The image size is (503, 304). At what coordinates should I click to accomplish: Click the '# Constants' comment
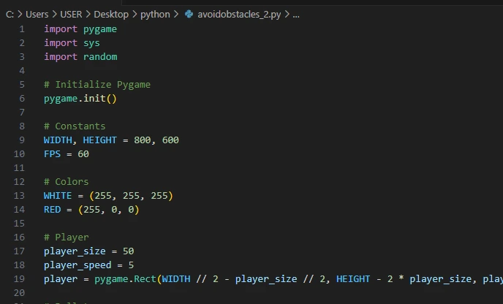point(75,126)
